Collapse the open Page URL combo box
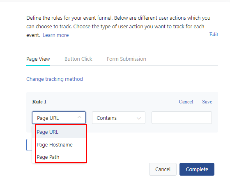Image resolution: width=230 pixels, height=190 pixels. [x=59, y=118]
